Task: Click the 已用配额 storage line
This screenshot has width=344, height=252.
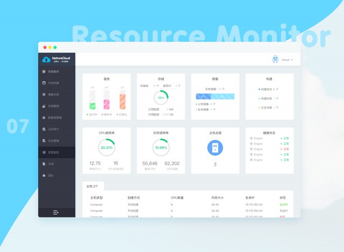Action: [161, 109]
